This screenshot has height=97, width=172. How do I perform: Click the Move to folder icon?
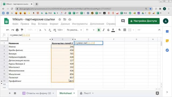point(65,19)
